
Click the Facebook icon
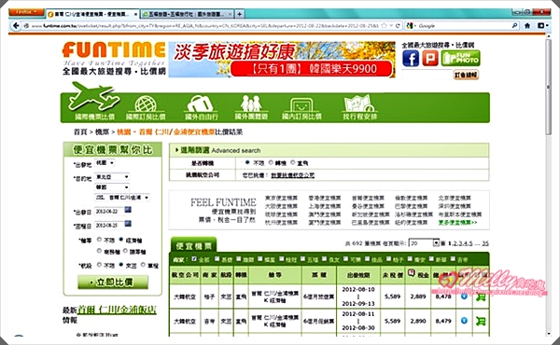[x=411, y=58]
